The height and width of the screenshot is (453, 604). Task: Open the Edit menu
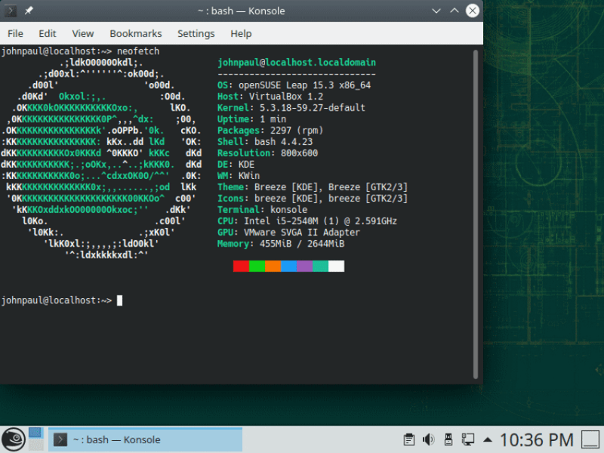47,33
